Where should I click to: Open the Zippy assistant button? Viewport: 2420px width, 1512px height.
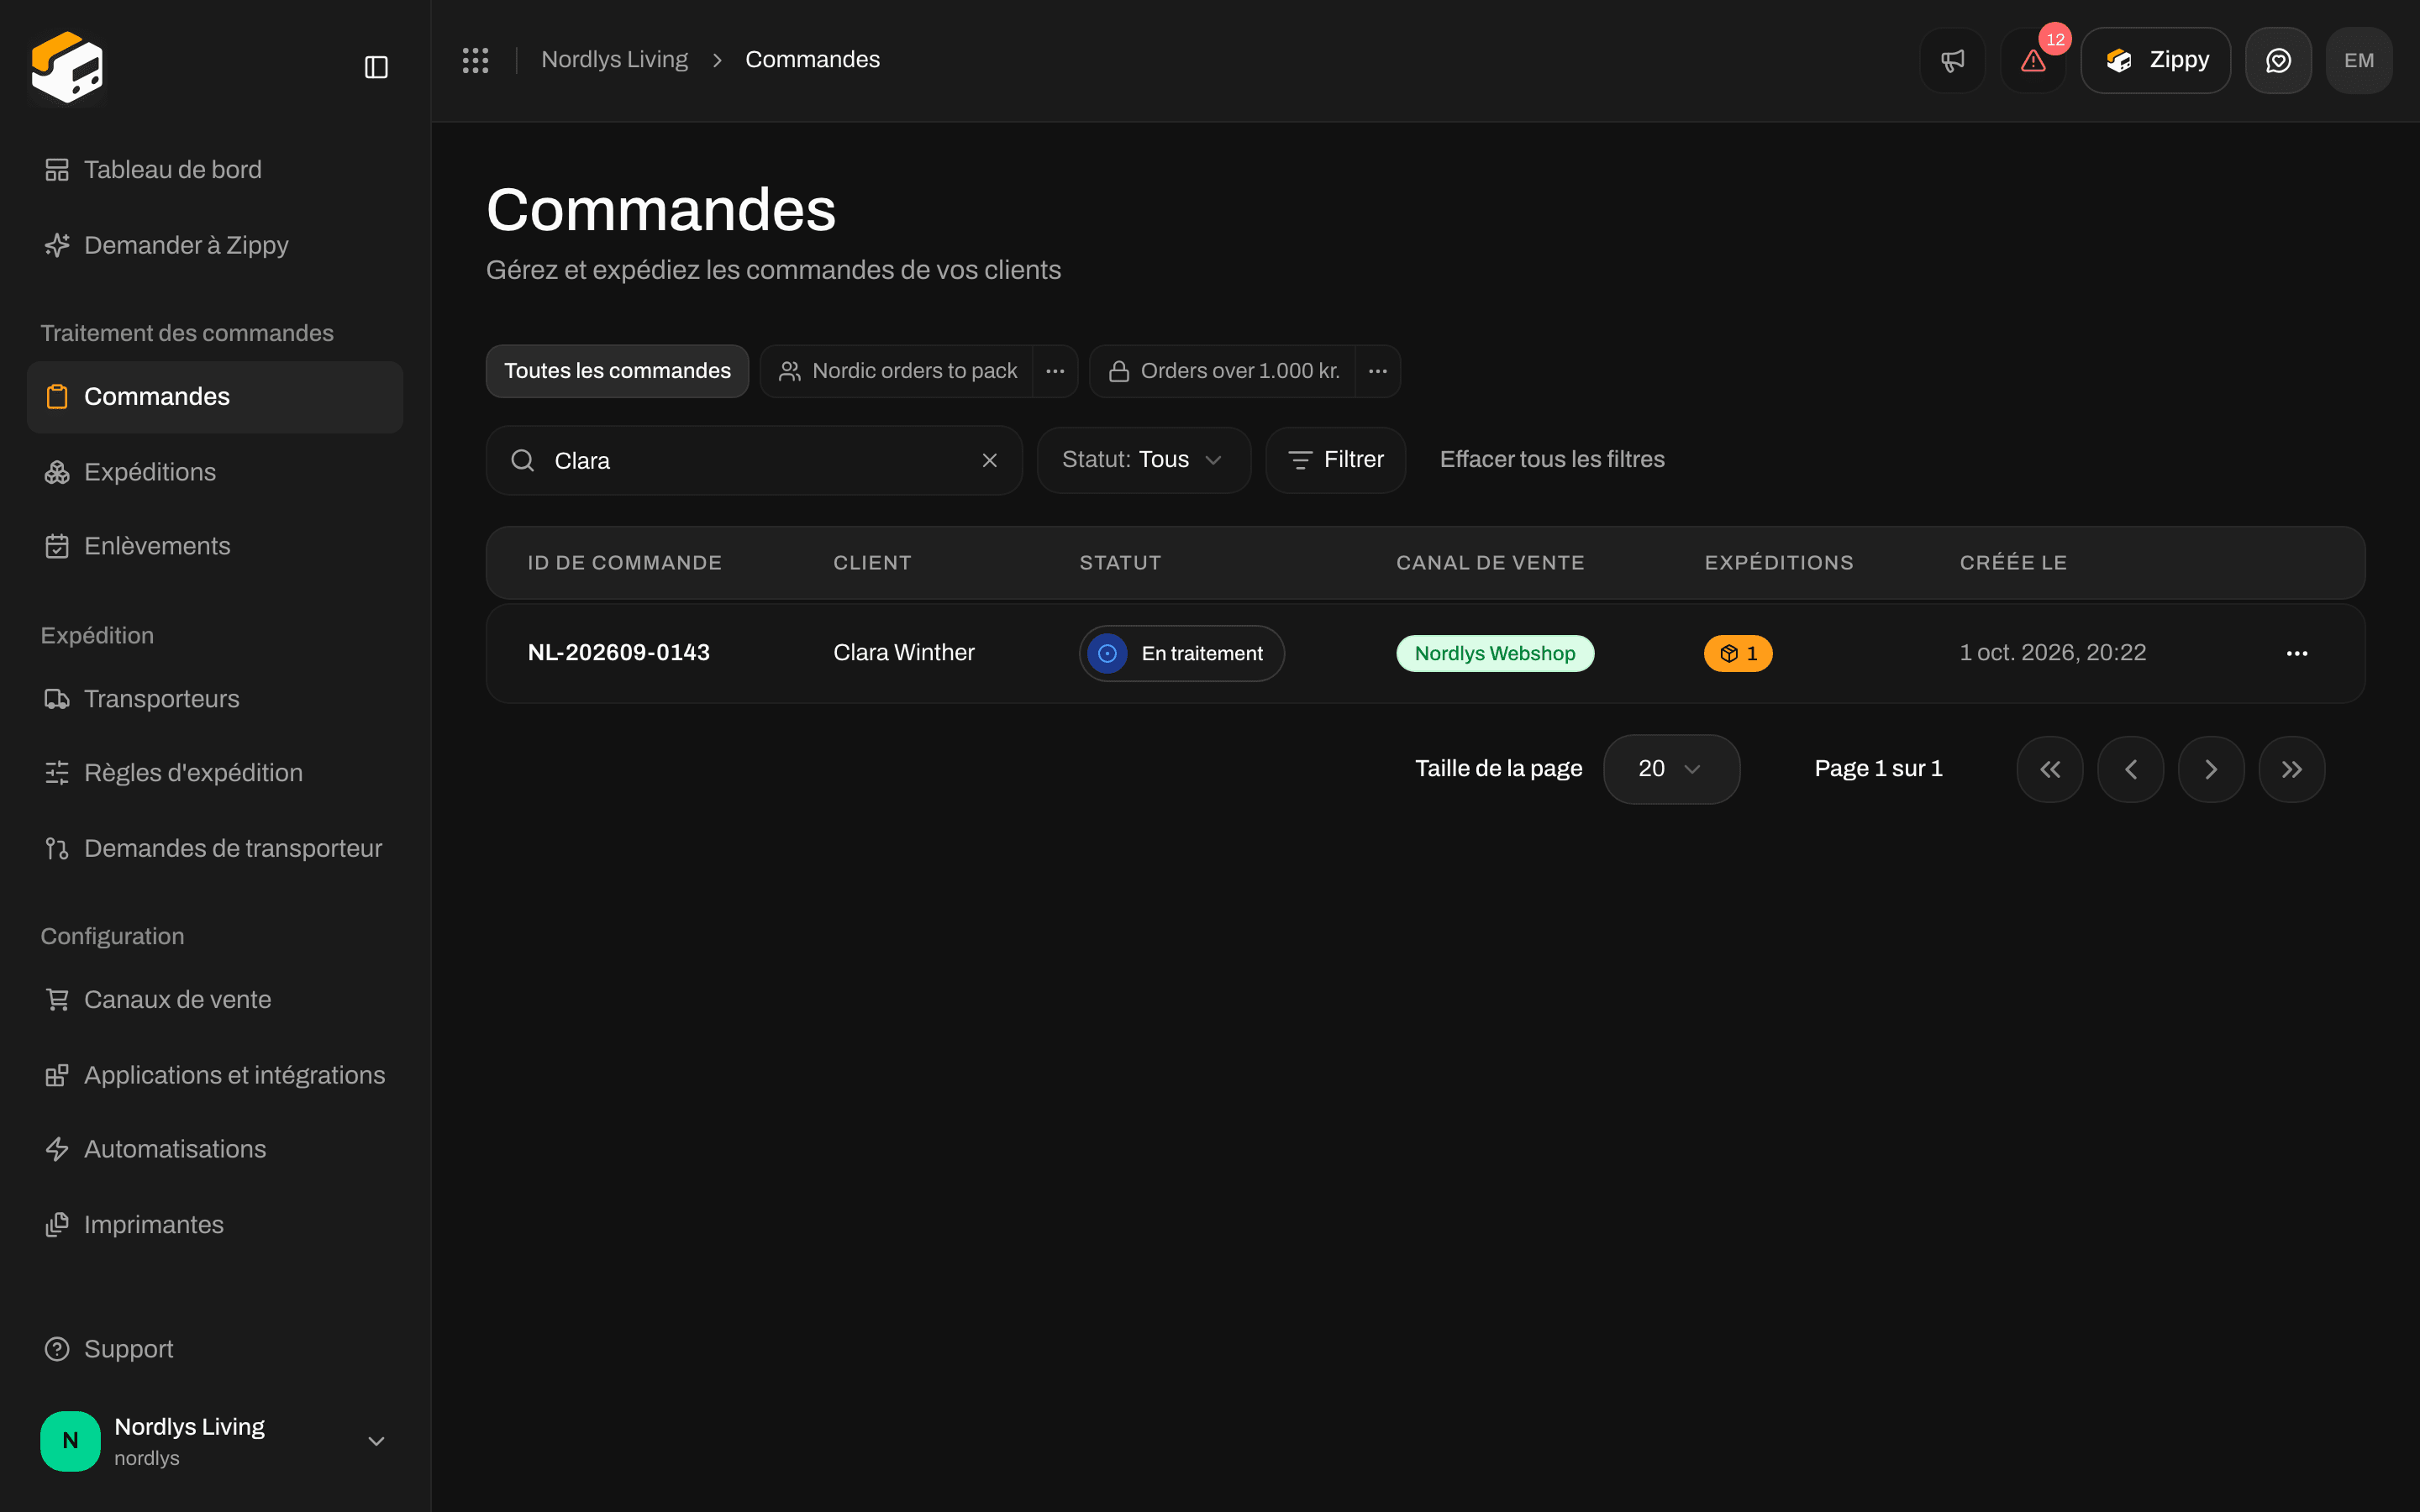(x=2155, y=60)
